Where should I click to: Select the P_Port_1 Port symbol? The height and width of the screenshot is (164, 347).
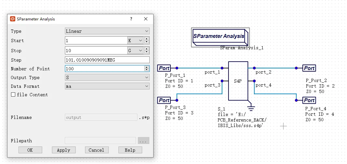pos(164,68)
